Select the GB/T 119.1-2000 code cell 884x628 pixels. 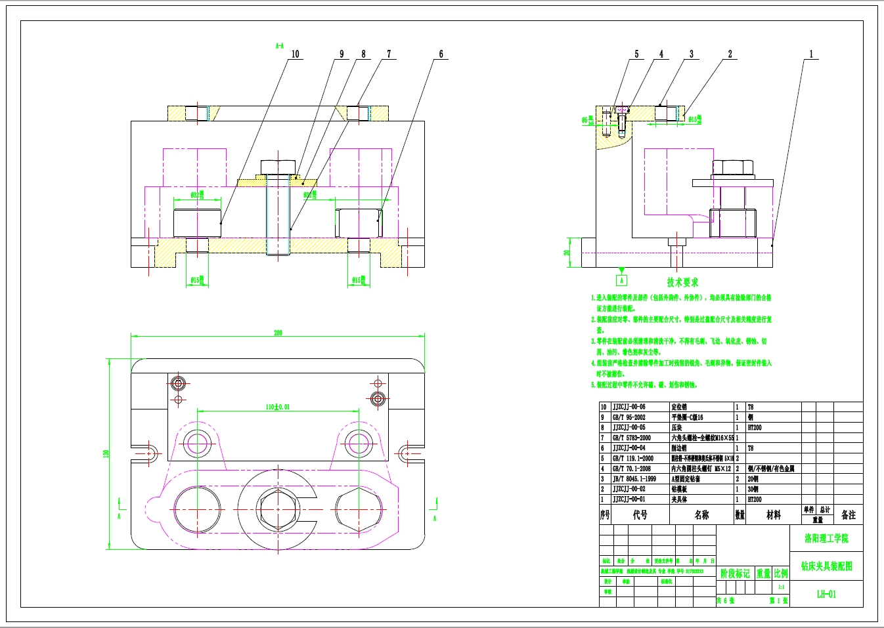point(632,459)
